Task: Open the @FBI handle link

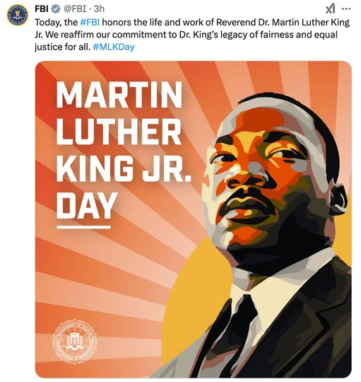Action: tap(75, 9)
